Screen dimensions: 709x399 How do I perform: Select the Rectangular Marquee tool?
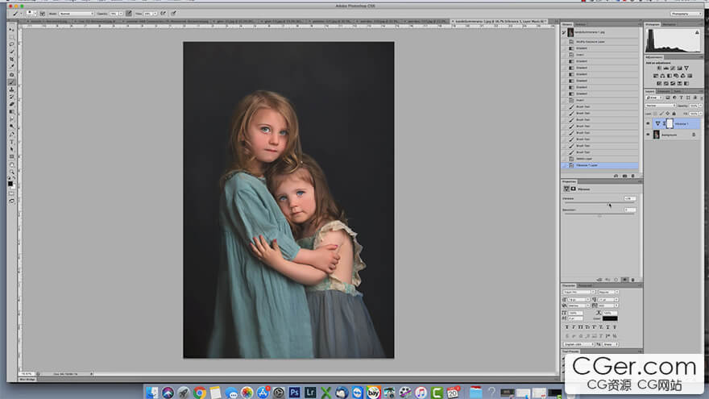pyautogui.click(x=12, y=36)
